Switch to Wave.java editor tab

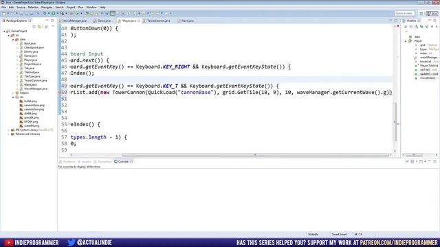tap(186, 21)
